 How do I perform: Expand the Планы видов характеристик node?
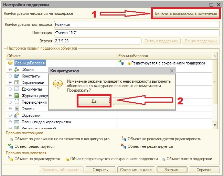[x=10, y=122]
